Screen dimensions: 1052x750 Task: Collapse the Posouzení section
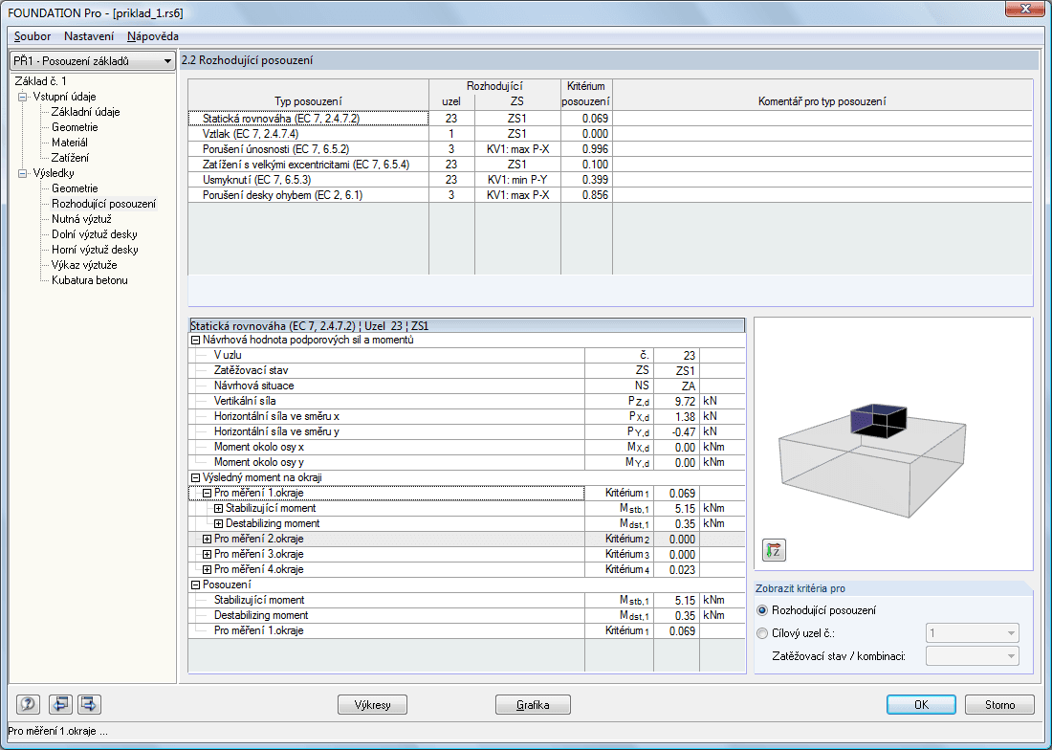pyautogui.click(x=196, y=585)
